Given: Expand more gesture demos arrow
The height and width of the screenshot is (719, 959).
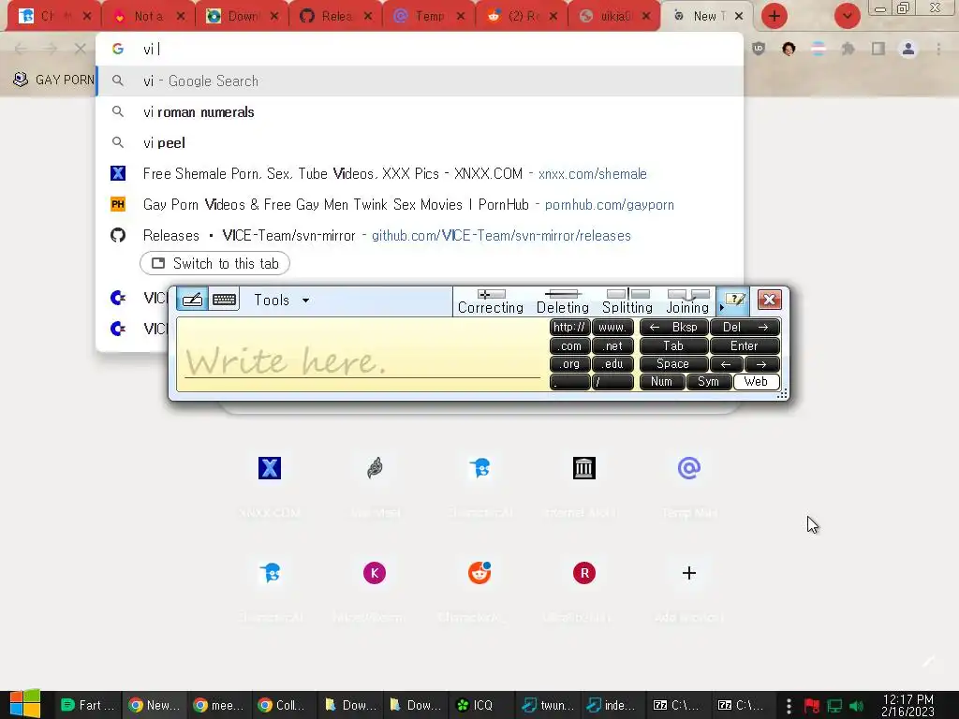Looking at the screenshot, I should (x=721, y=307).
